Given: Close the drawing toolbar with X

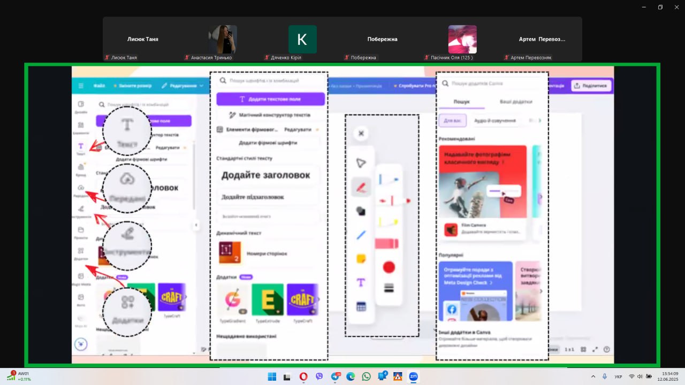Looking at the screenshot, I should [x=361, y=134].
